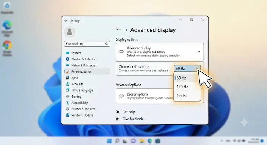
Task: Click the Time & language globe icon
Action: coord(68,90)
